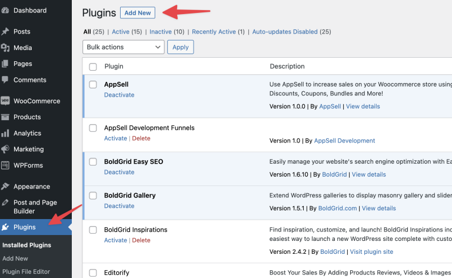The width and height of the screenshot is (452, 278).
Task: Activate AppSell Development Funnels plugin
Action: [x=115, y=138]
